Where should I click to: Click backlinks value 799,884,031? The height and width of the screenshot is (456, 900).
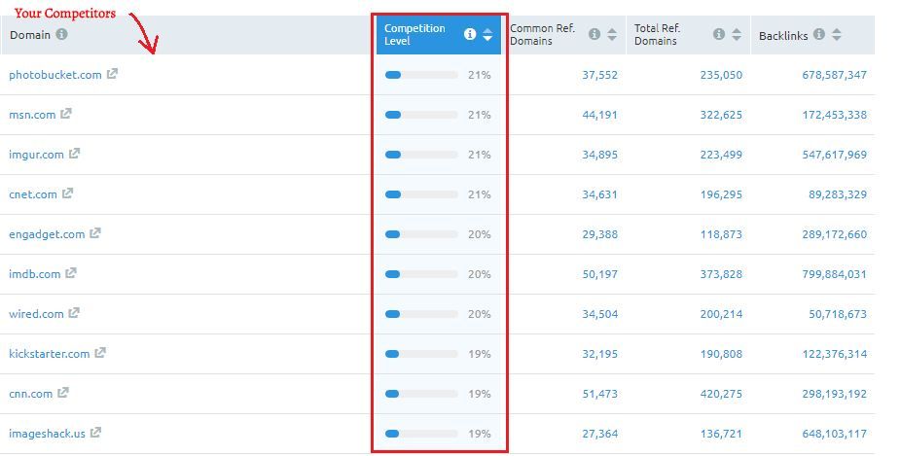(835, 274)
